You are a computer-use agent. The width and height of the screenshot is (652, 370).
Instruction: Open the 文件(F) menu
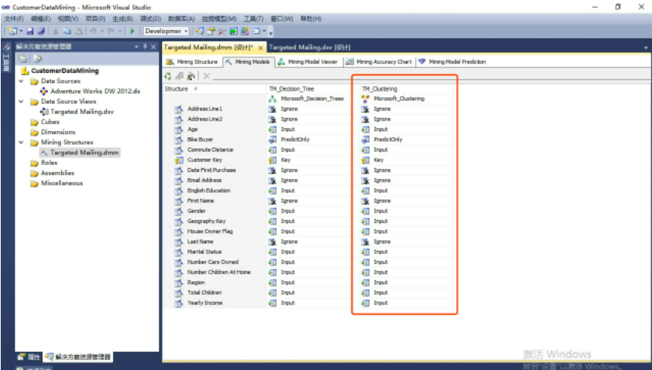pyautogui.click(x=14, y=19)
